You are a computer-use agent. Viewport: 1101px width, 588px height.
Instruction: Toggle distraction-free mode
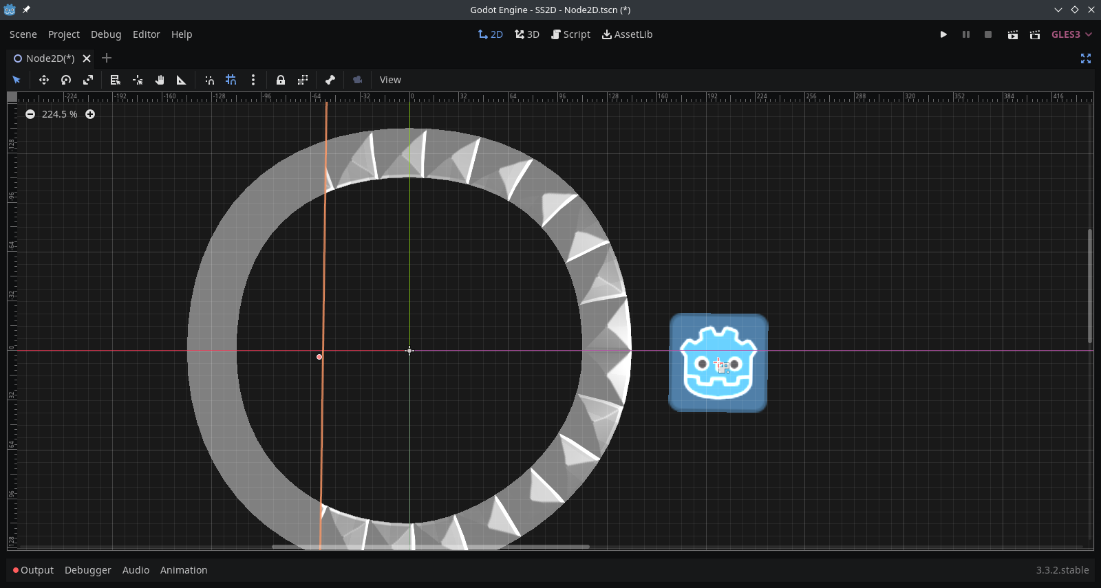click(1086, 58)
